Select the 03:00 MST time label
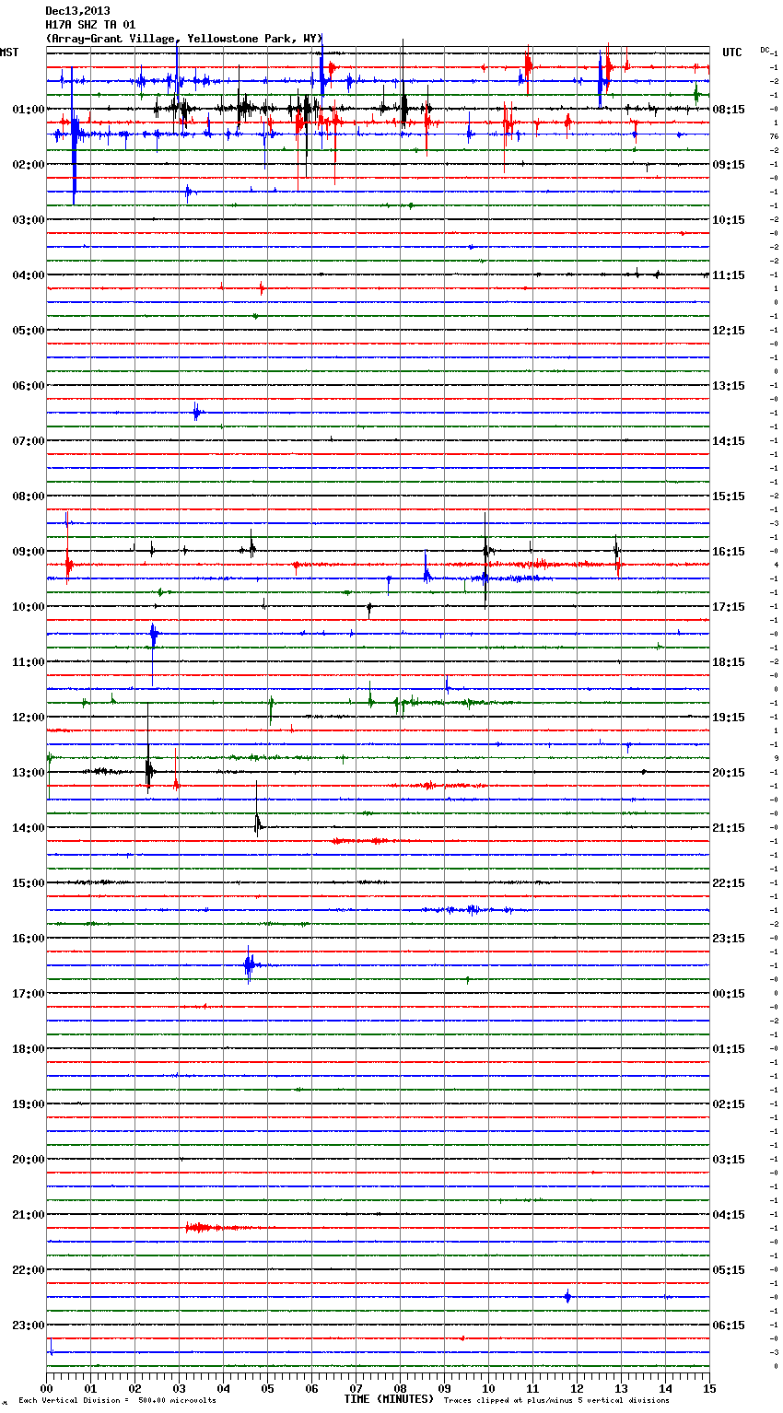Image resolution: width=783 pixels, height=1413 pixels. click(29, 220)
